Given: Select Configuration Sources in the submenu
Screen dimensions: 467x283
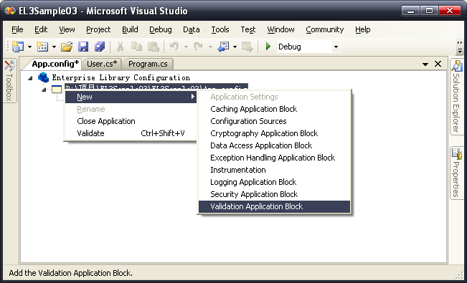Looking at the screenshot, I should pyautogui.click(x=274, y=121).
